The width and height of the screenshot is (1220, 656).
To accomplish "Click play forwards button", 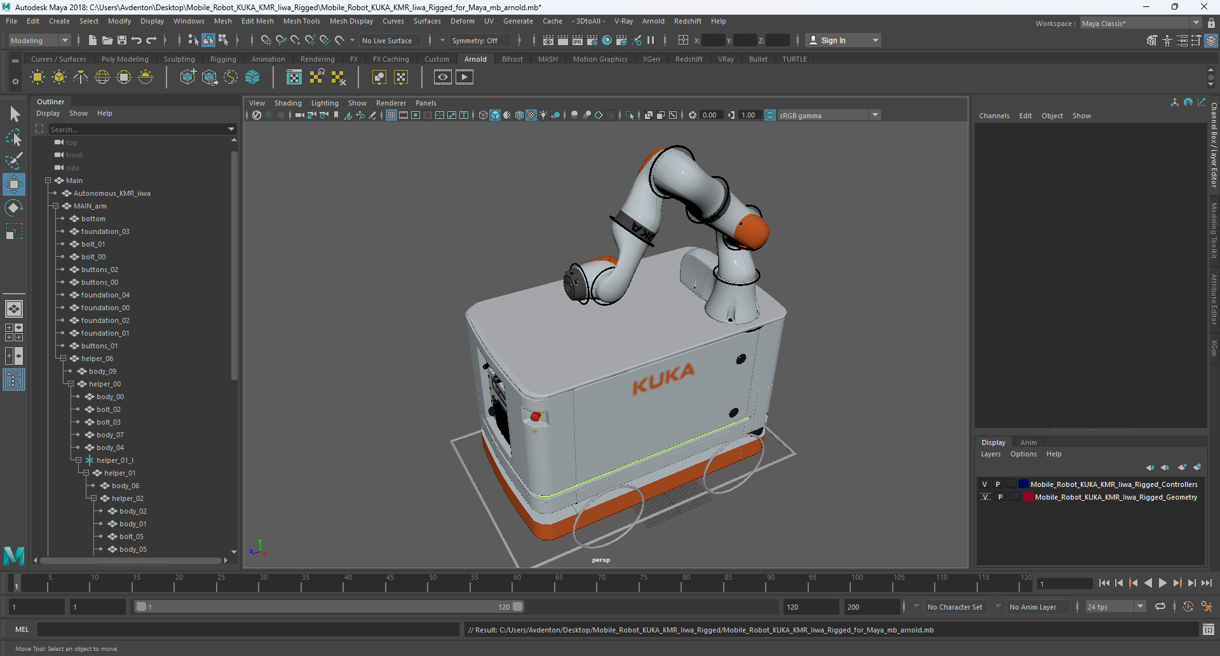I will coord(1163,583).
